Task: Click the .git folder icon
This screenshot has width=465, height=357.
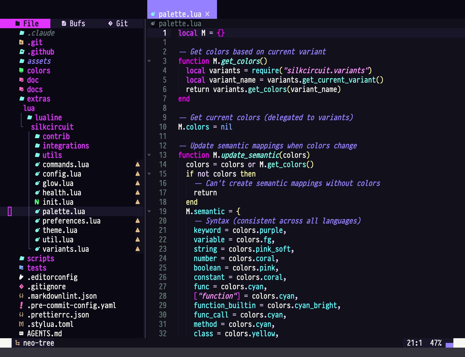Action: [21, 42]
